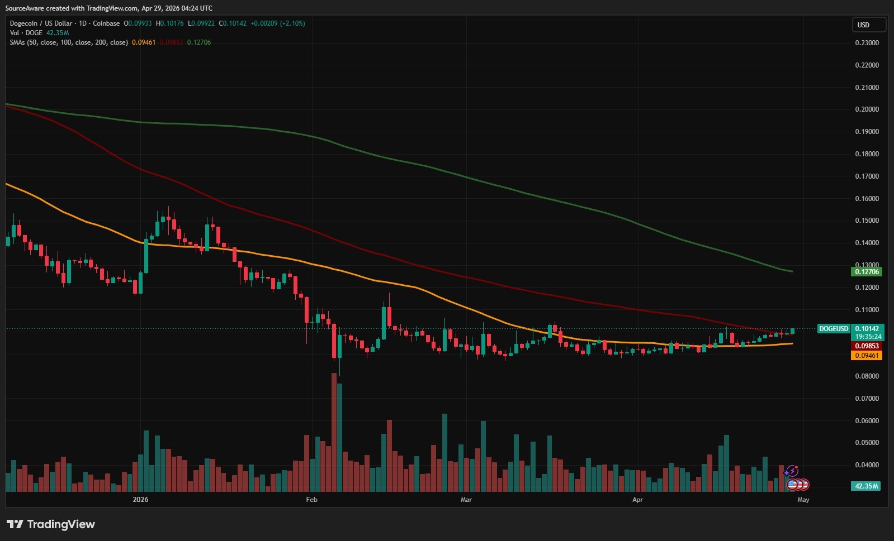Click the orange 0.09461 SMA axis label
The width and height of the screenshot is (894, 541).
(867, 356)
